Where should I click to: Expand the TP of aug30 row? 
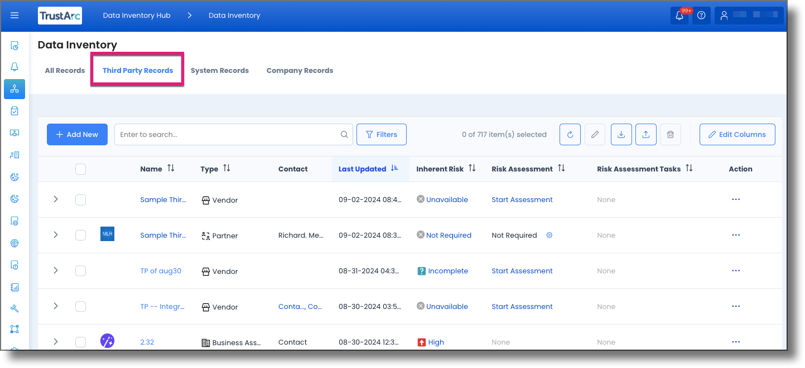pyautogui.click(x=55, y=271)
